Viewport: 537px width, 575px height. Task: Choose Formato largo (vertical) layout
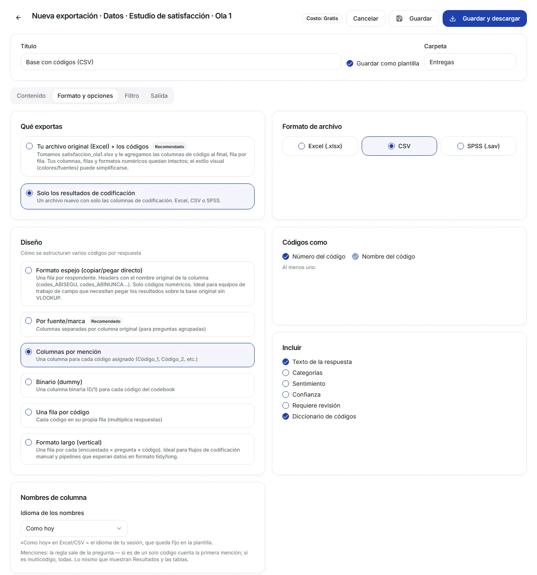[x=138, y=449]
